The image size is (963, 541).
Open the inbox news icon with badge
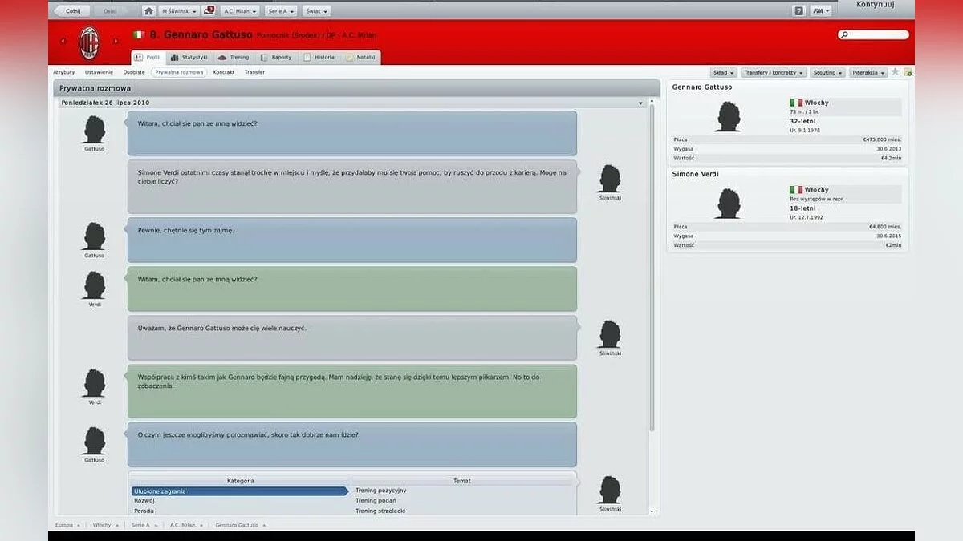(x=209, y=11)
